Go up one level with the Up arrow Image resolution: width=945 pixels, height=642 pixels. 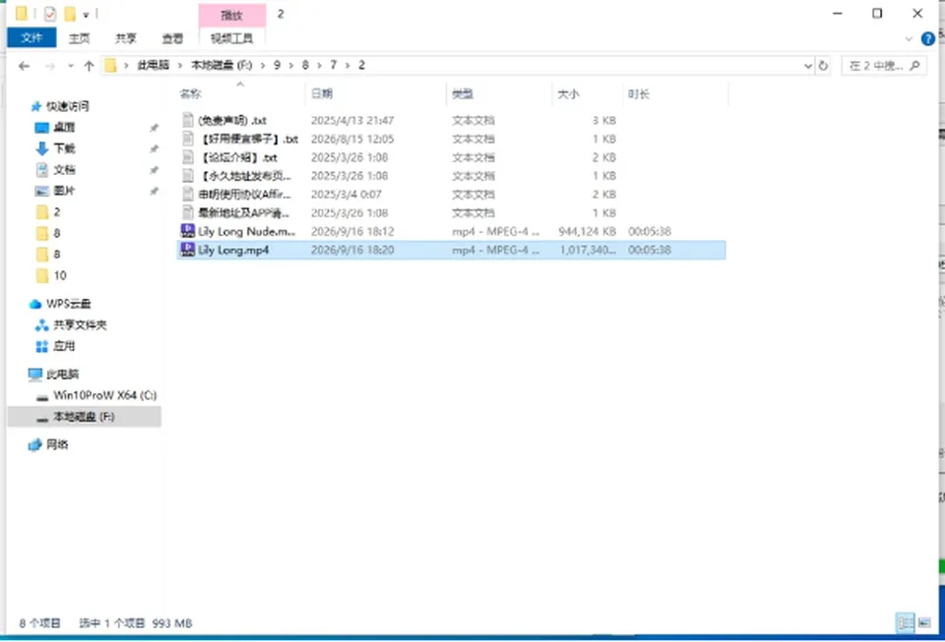90,66
